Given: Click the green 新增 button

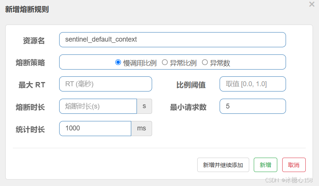Looking at the screenshot, I should [x=266, y=165].
